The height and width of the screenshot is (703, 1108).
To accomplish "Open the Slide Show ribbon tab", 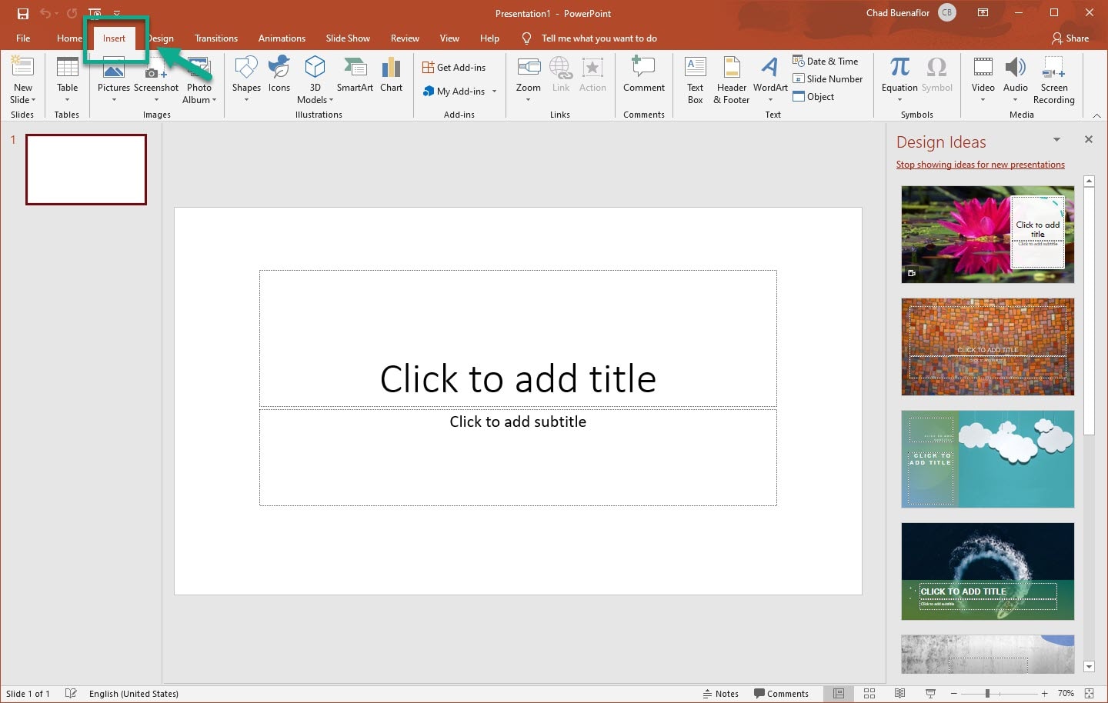I will pos(348,38).
